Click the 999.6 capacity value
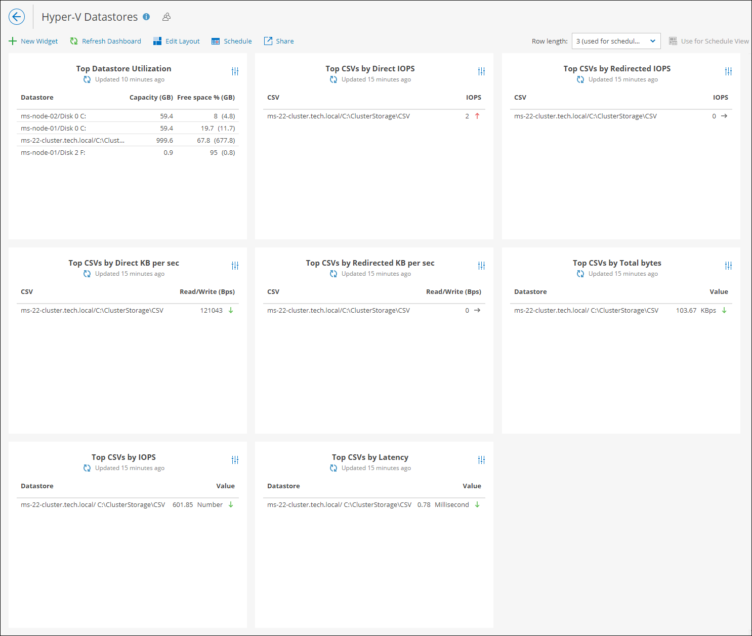The height and width of the screenshot is (636, 752). [164, 140]
